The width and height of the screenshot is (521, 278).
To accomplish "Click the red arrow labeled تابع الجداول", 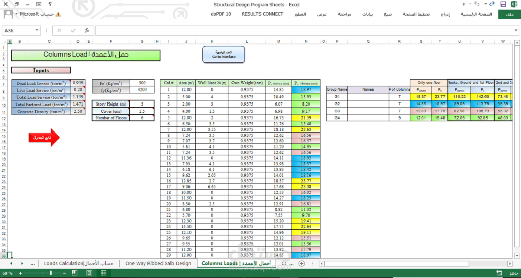I will [x=44, y=138].
